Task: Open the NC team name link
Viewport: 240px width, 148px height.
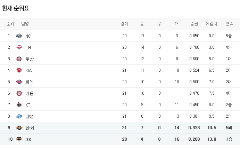Action: coord(28,36)
